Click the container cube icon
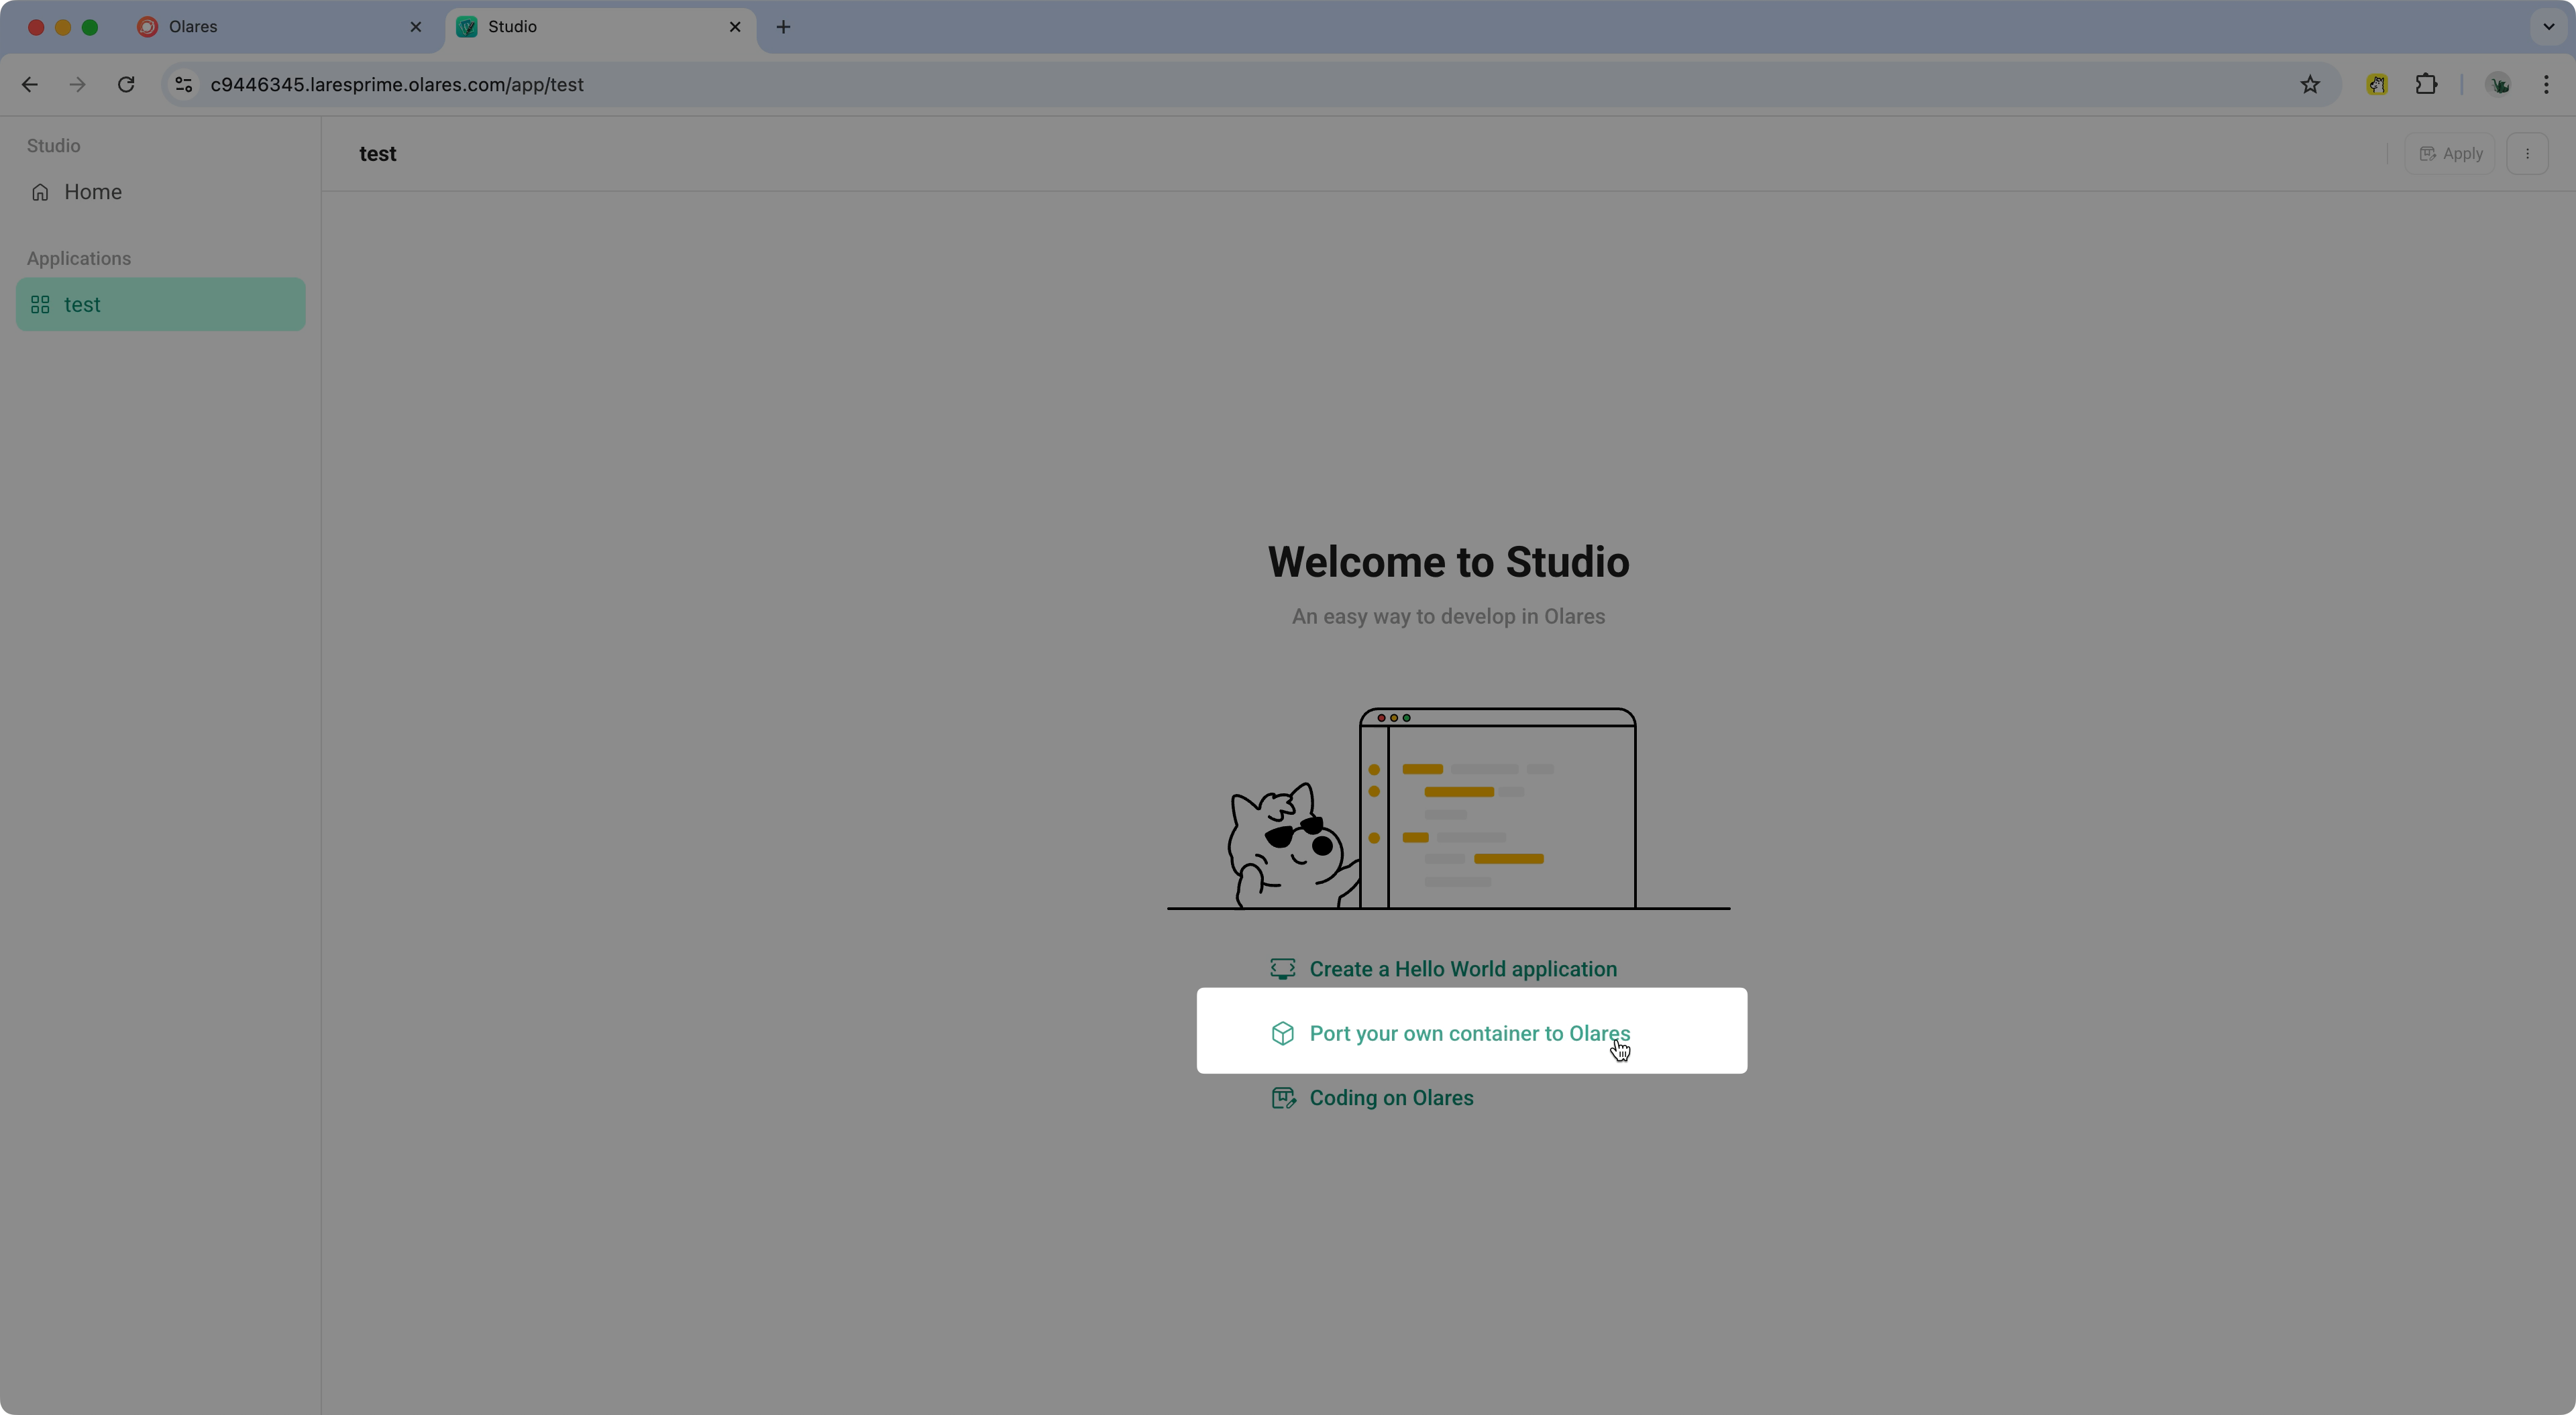The width and height of the screenshot is (2576, 1415). click(1282, 1034)
